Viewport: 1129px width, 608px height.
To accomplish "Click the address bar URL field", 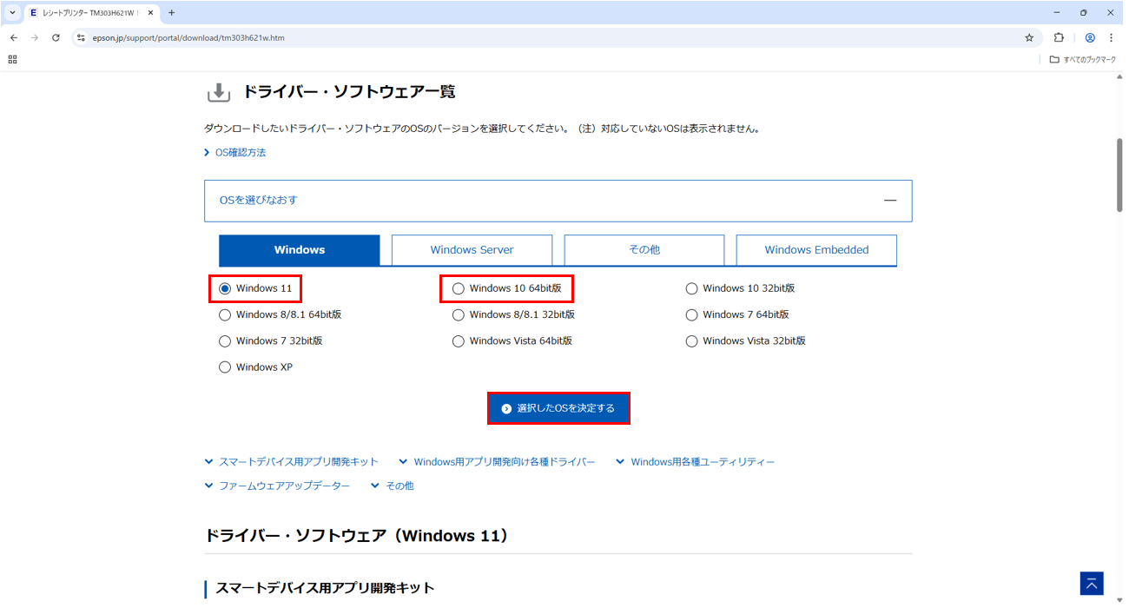I will tap(556, 37).
